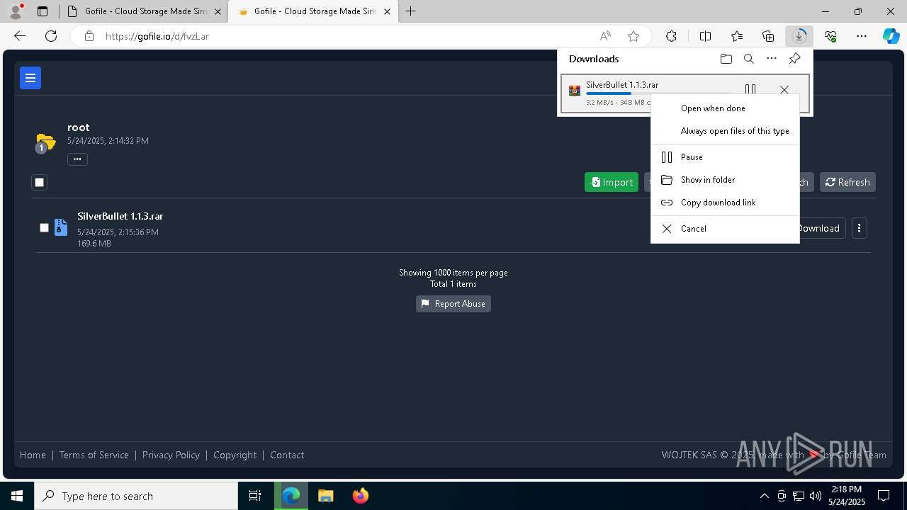Click the Windows Start button

[17, 496]
